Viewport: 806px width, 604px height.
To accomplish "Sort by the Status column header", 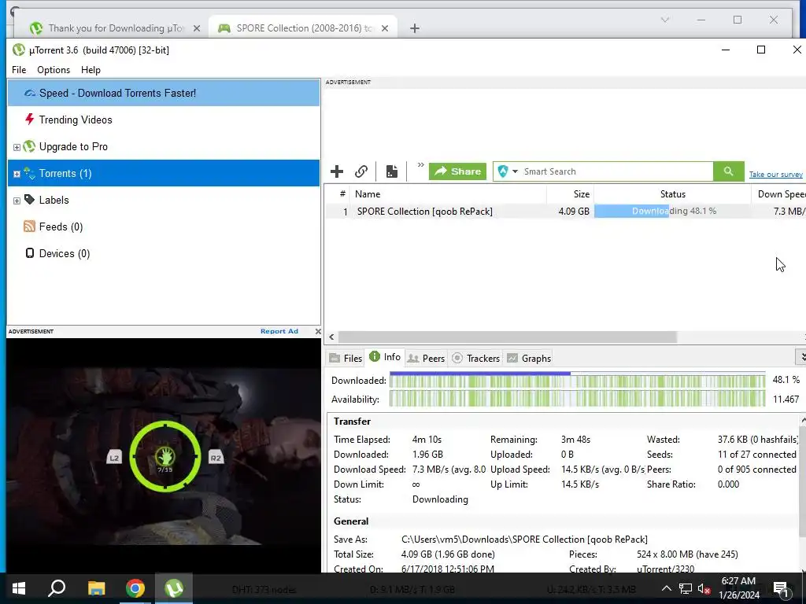I will (672, 194).
